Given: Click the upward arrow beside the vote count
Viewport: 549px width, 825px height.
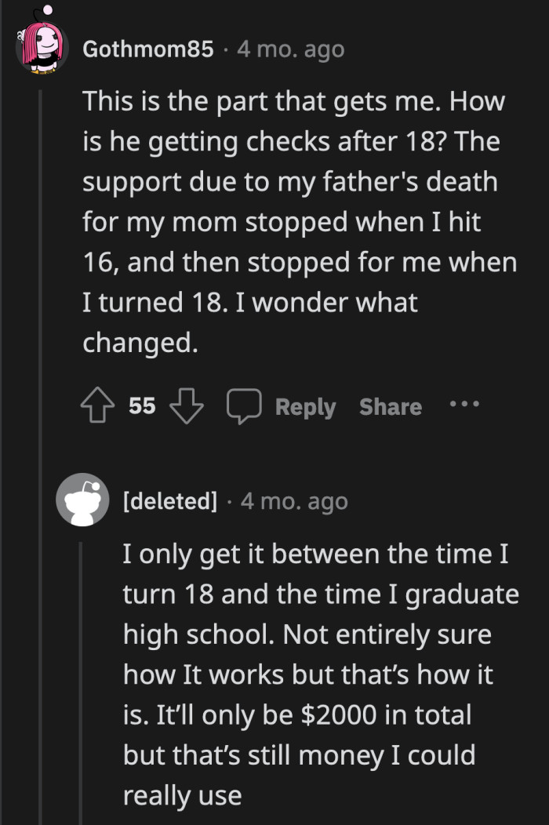Looking at the screenshot, I should click(x=96, y=406).
